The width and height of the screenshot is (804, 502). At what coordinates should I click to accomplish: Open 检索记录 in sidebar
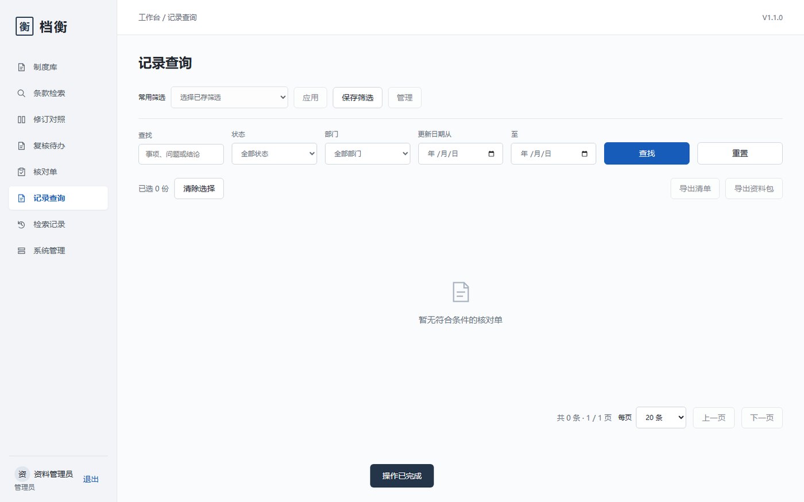(x=58, y=224)
